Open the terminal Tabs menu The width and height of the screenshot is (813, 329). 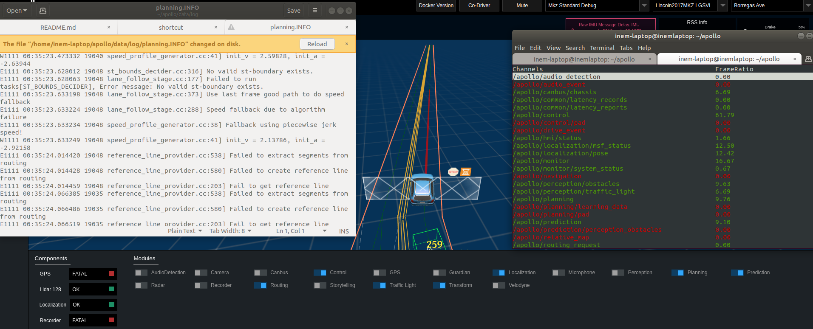coord(626,48)
